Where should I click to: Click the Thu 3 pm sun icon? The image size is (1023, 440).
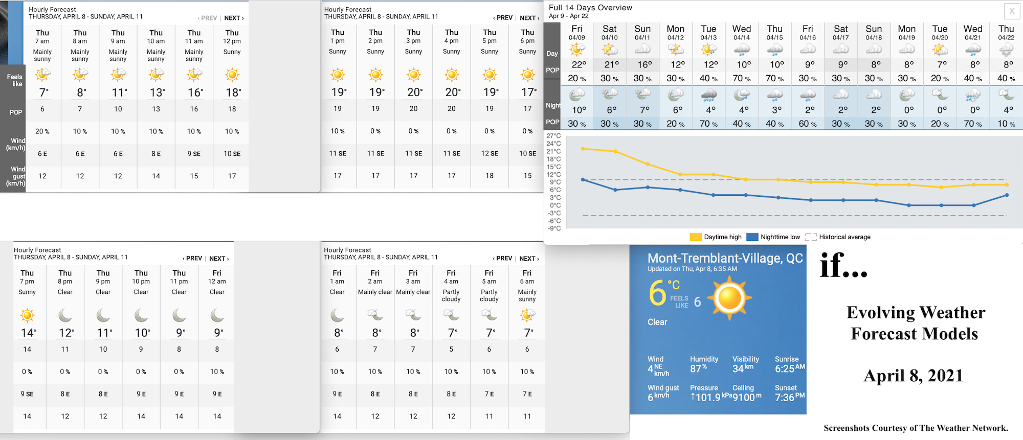coord(414,75)
